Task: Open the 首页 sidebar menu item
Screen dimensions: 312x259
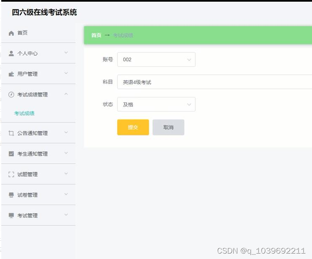Action: [x=38, y=33]
